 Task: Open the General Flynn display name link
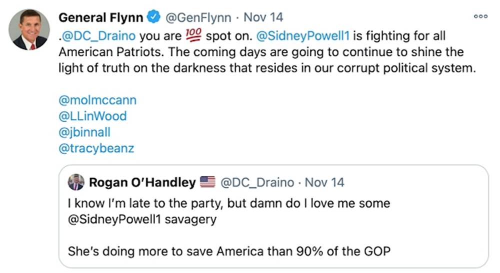tap(101, 17)
